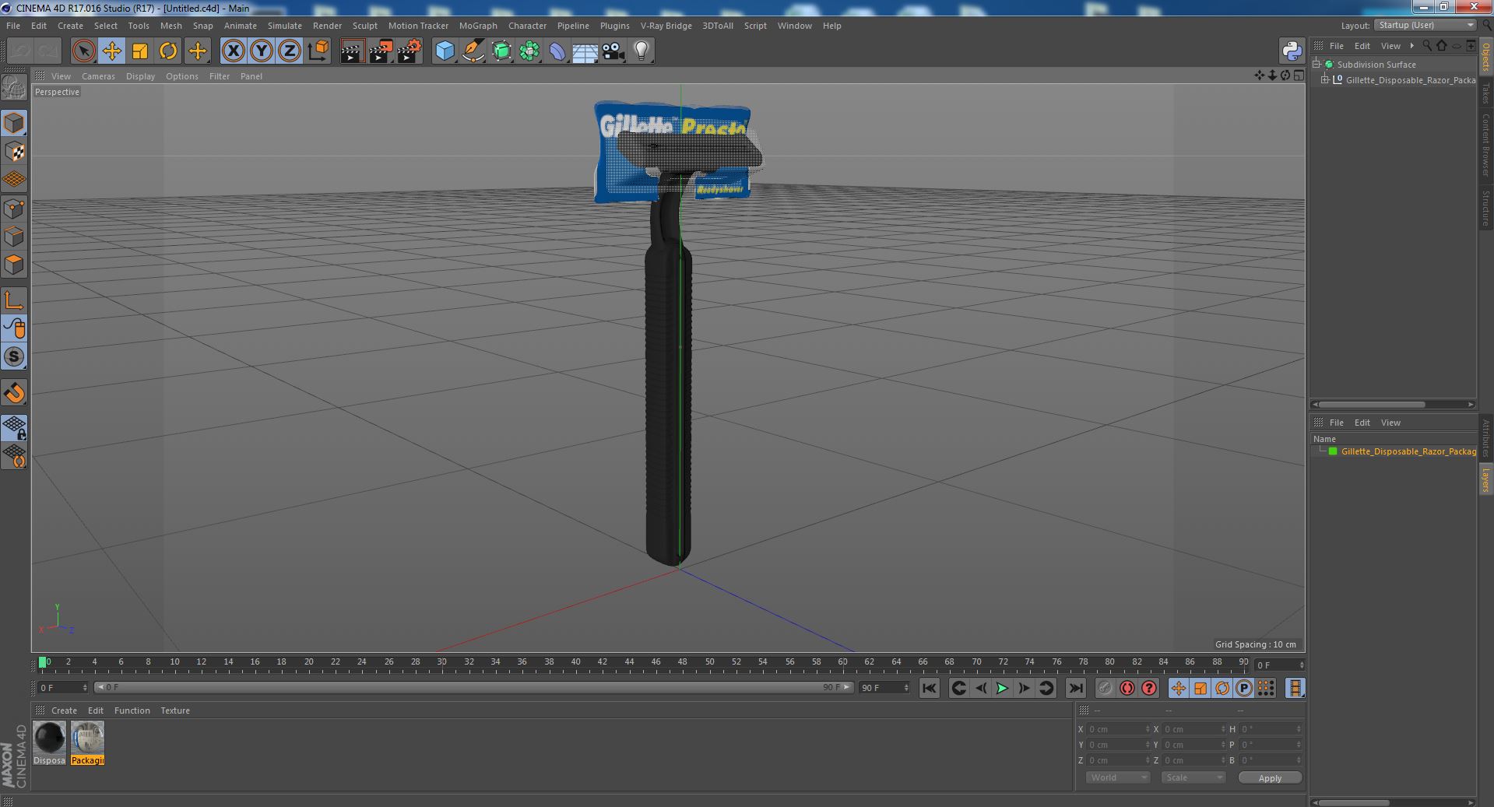This screenshot has height=807, width=1494.
Task: Toggle coordinate system icon
Action: [x=318, y=51]
